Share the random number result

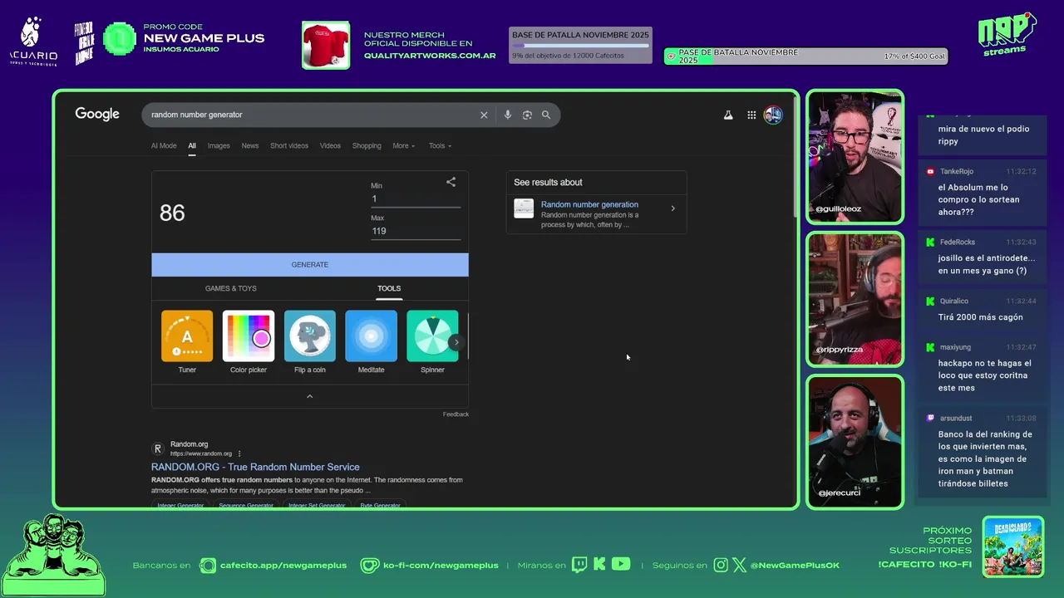pyautogui.click(x=451, y=182)
